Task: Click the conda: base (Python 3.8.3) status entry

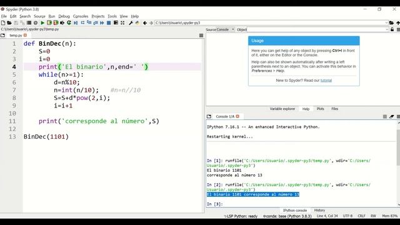Action: pos(287,216)
